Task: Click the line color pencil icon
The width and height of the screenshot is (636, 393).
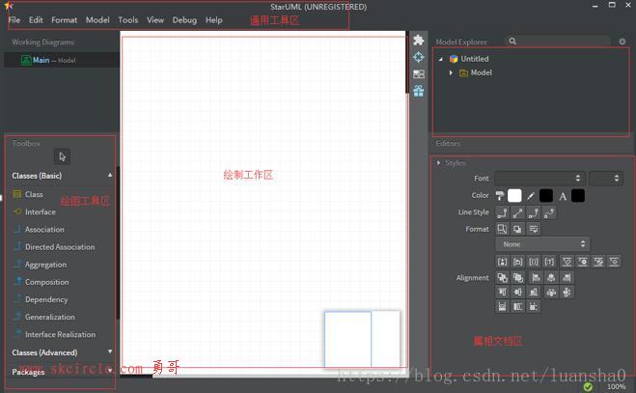Action: [531, 196]
